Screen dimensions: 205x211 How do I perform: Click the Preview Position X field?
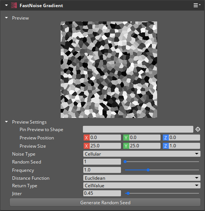102,138
